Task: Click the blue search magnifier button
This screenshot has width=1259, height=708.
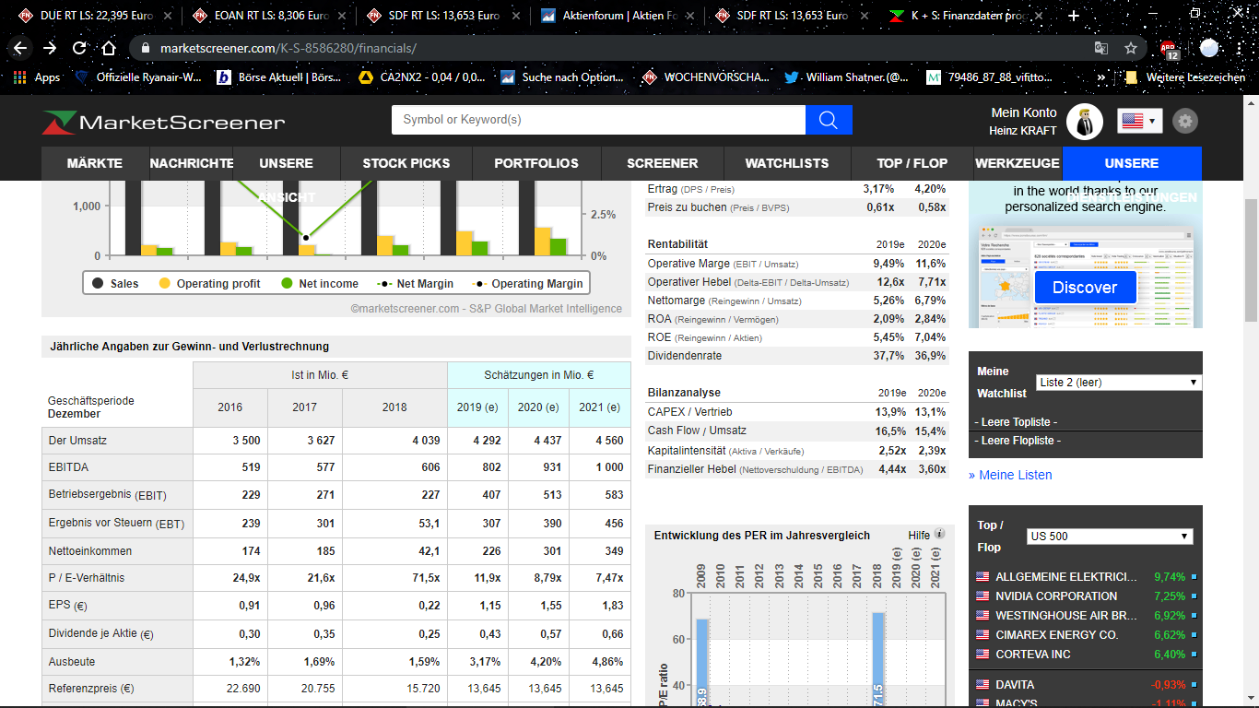Action: pos(828,120)
